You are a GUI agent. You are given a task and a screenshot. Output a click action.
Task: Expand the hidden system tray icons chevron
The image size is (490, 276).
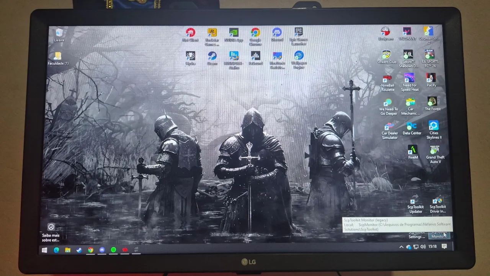[x=401, y=247]
